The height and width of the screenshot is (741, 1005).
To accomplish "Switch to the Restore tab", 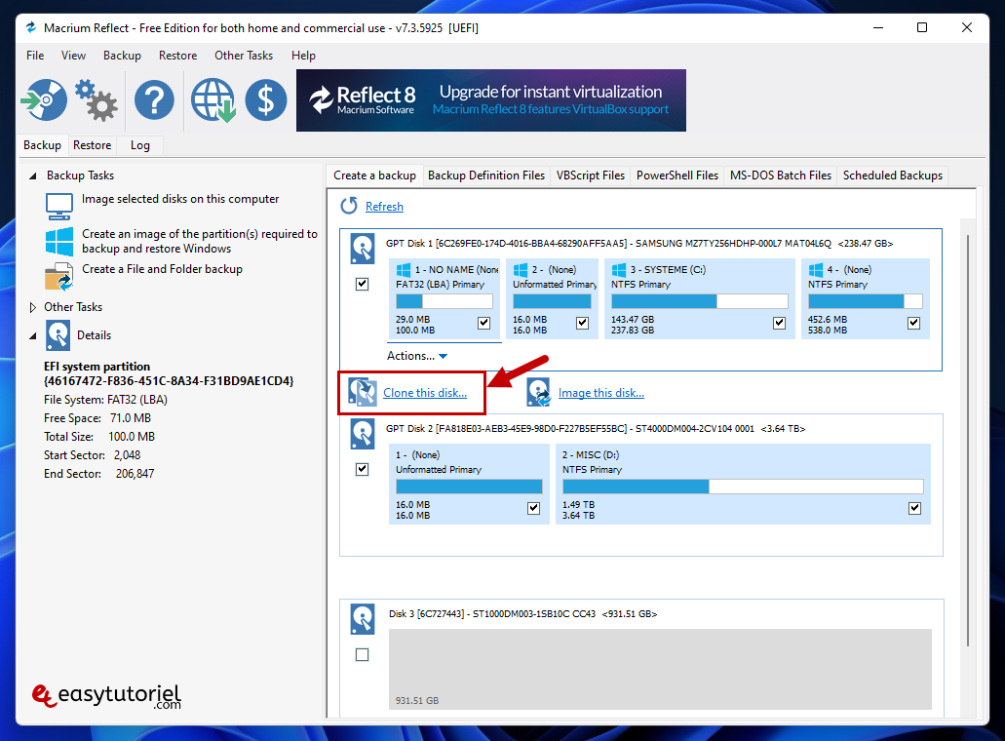I will [93, 145].
